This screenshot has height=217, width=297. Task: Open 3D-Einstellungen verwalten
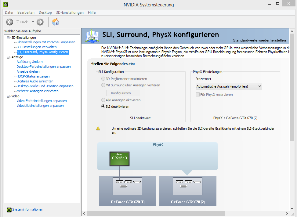tap(37, 47)
